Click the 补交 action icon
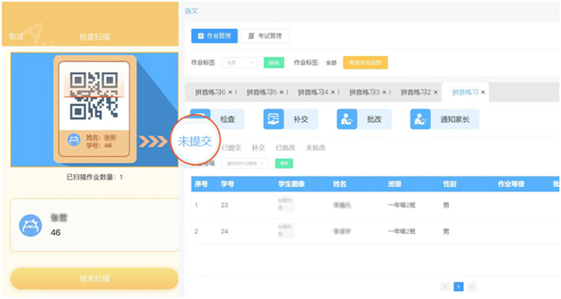This screenshot has width=561, height=299. [273, 119]
